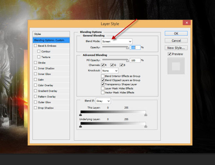The width and height of the screenshot is (215, 165).
Task: Enable the Drop Shadow checkbox
Action: pyautogui.click(x=35, y=108)
